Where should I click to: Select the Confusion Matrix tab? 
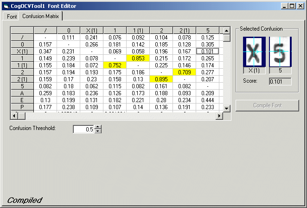point(40,16)
